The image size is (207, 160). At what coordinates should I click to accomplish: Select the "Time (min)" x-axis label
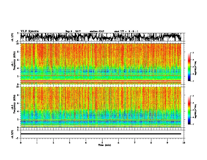(x=105, y=145)
